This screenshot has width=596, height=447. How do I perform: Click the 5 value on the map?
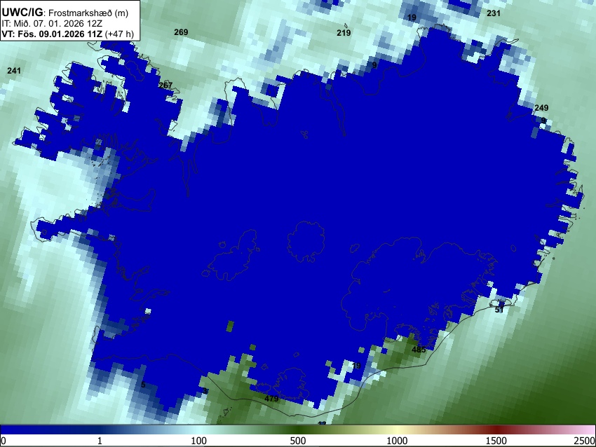(x=143, y=385)
